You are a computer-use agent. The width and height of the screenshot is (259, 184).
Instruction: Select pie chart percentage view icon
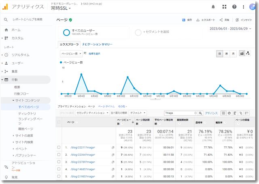[229, 113]
